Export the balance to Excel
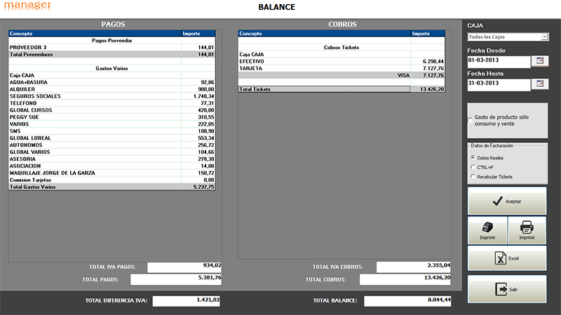The width and height of the screenshot is (561, 315). click(x=507, y=258)
